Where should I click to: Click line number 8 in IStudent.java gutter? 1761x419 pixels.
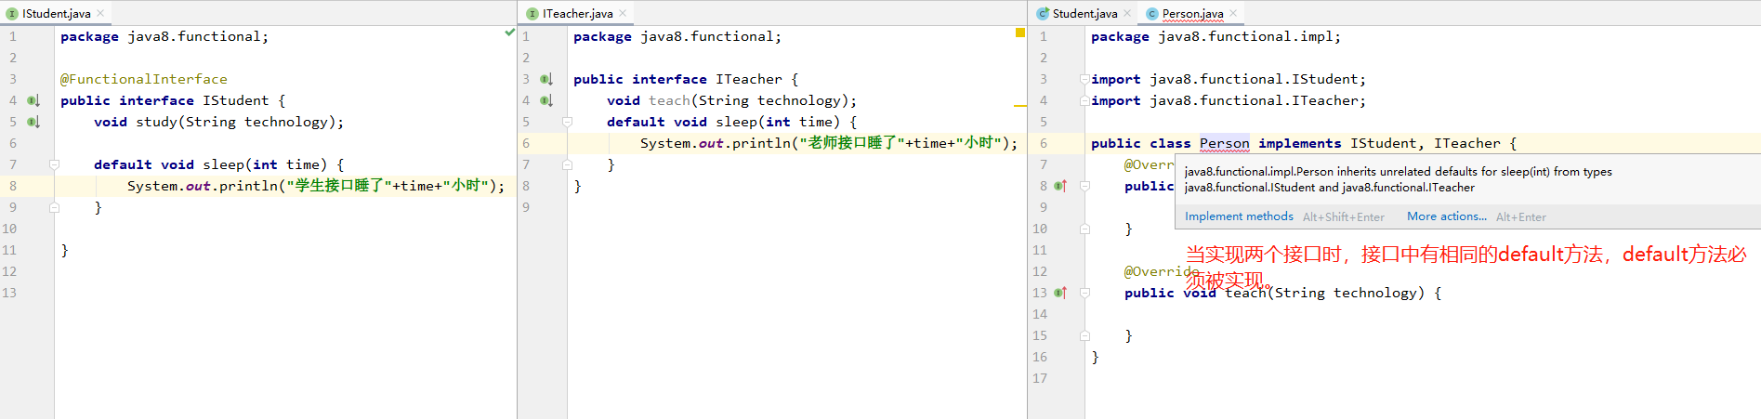coord(13,186)
